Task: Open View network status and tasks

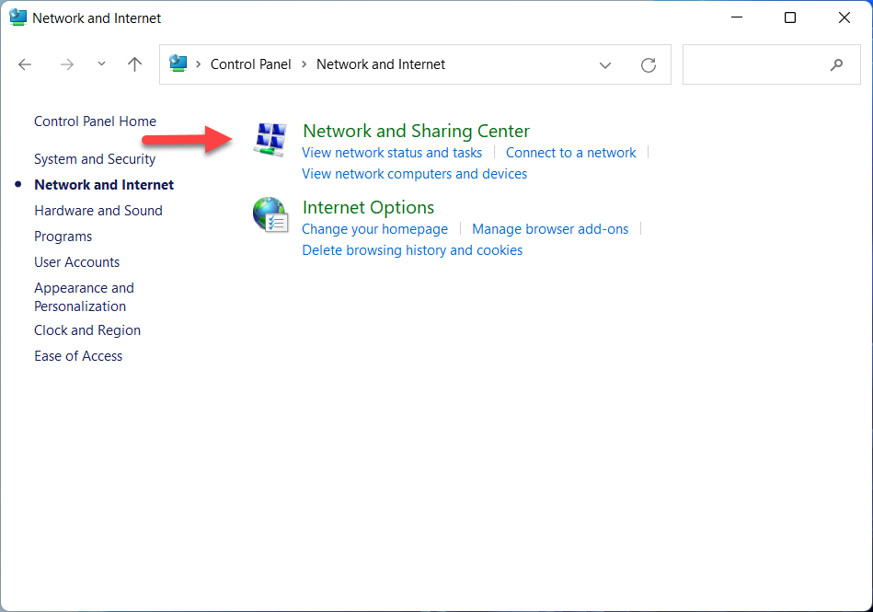Action: (x=392, y=153)
